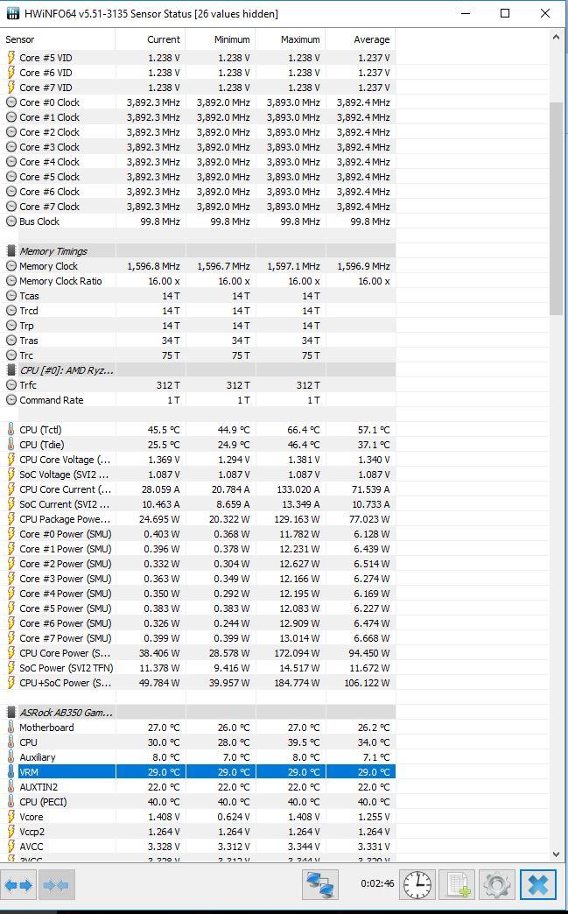Select the Memory Clock row
This screenshot has width=568, height=914.
[198, 266]
